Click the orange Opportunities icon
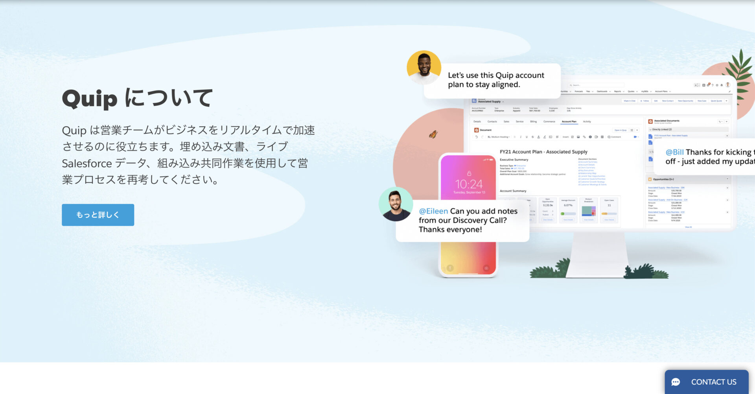The width and height of the screenshot is (755, 394). [x=650, y=179]
